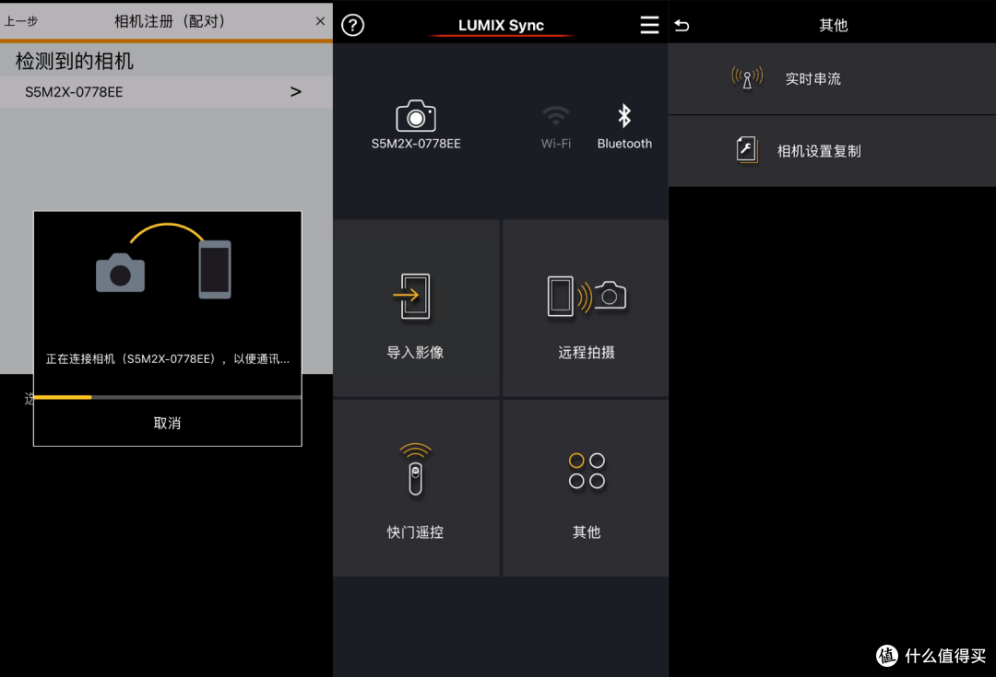Open the 实时串流 menu entry
This screenshot has height=677, width=996.
click(832, 78)
